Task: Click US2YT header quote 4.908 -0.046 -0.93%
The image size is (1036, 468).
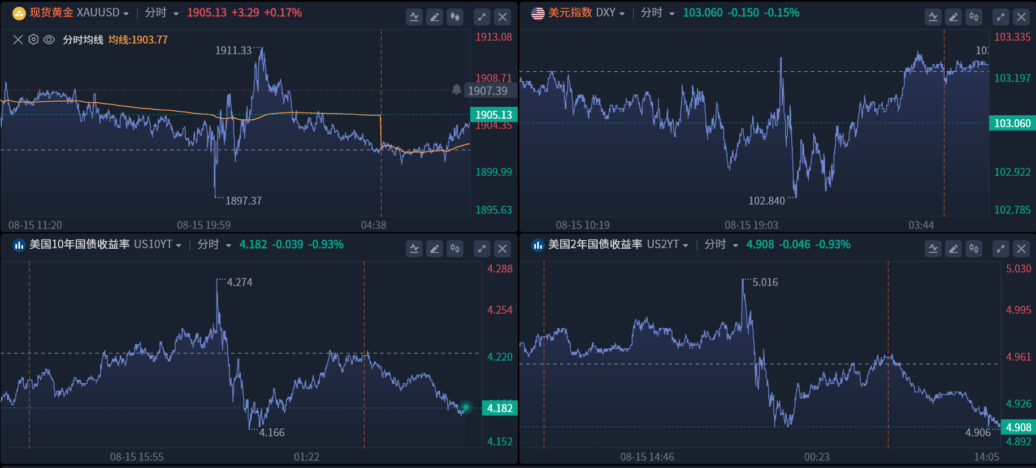Action: coord(799,245)
